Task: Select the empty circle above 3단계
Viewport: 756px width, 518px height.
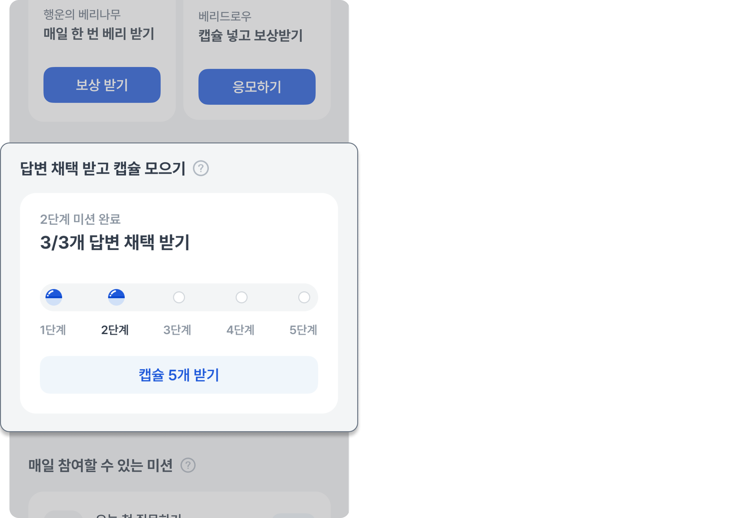Action: point(179,297)
